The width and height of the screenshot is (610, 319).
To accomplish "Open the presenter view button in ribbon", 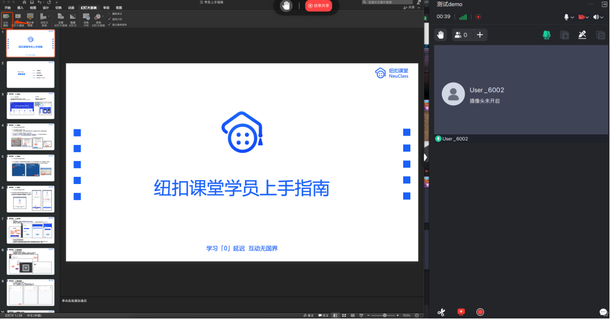I will (x=30, y=20).
